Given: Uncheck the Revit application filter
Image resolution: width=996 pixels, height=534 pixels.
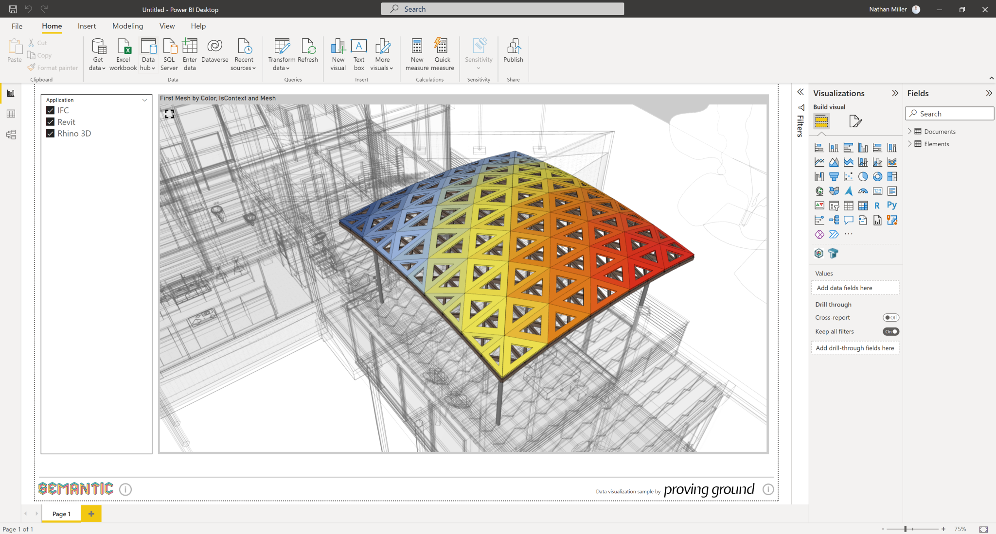Looking at the screenshot, I should (x=51, y=121).
